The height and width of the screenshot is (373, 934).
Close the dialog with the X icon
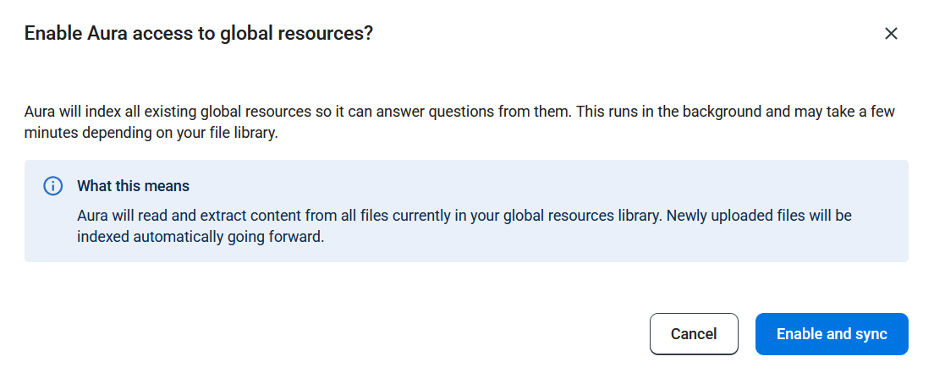pyautogui.click(x=891, y=33)
